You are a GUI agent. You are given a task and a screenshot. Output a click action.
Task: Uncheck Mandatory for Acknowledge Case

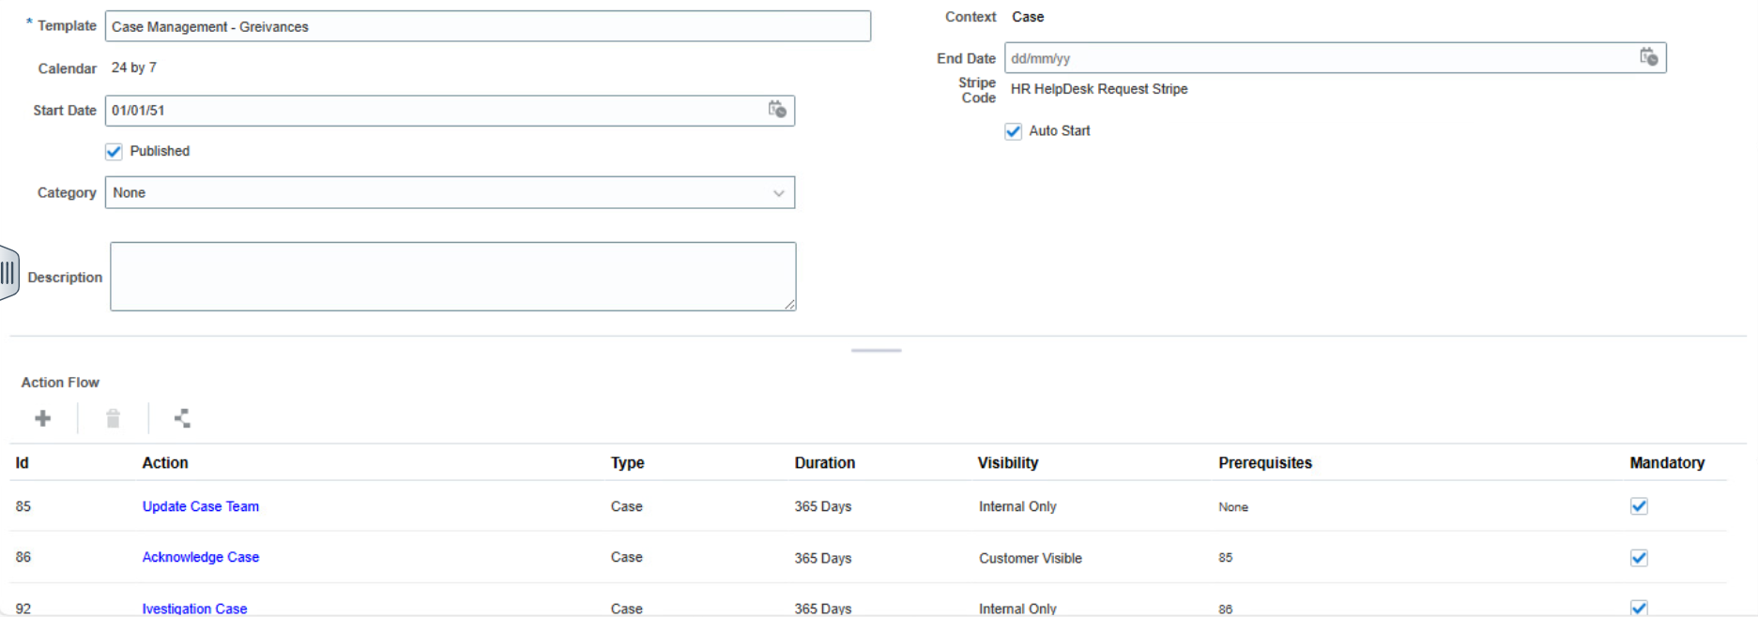coord(1639,558)
